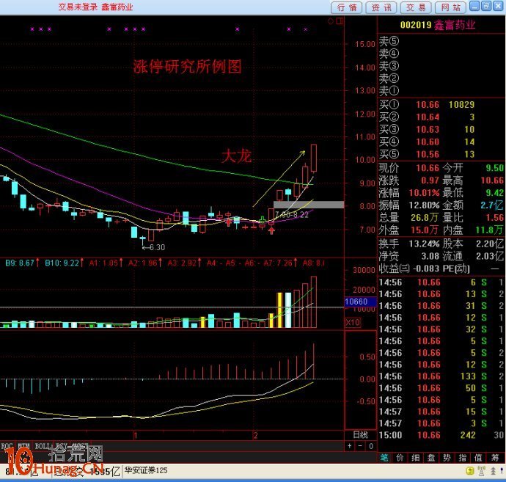Click the 总量 value 26.8万

point(425,218)
